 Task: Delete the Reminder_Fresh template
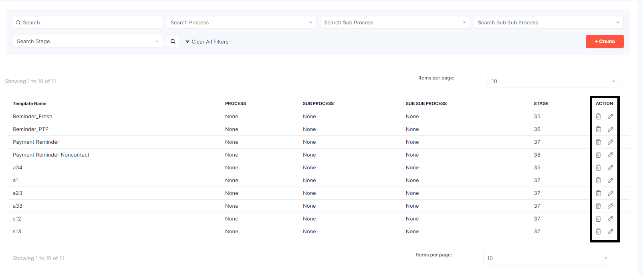[x=598, y=117]
